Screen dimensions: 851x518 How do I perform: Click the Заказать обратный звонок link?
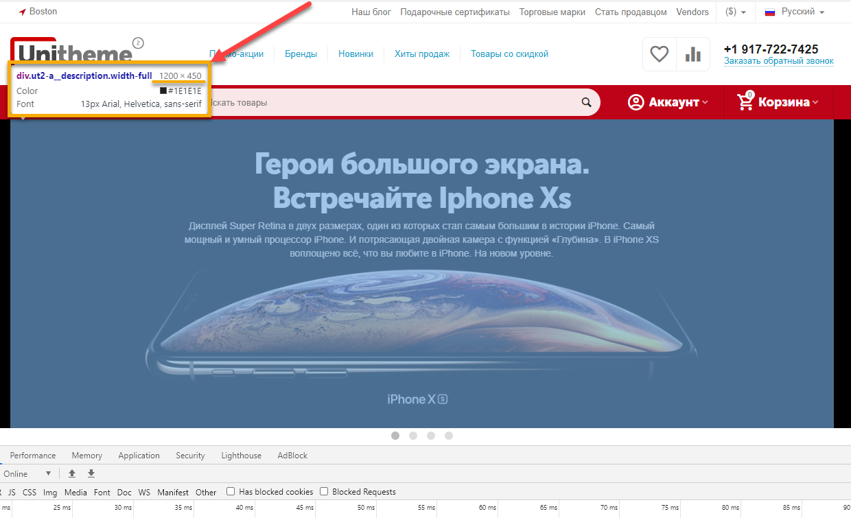point(778,61)
